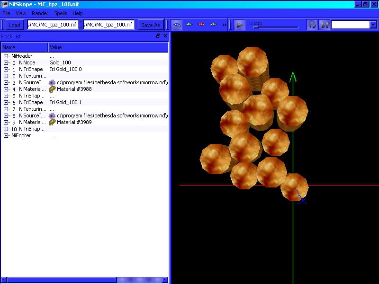Image resolution: width=379 pixels, height=284 pixels.
Task: Expand block 1 NiTriShape
Action: (6, 69)
